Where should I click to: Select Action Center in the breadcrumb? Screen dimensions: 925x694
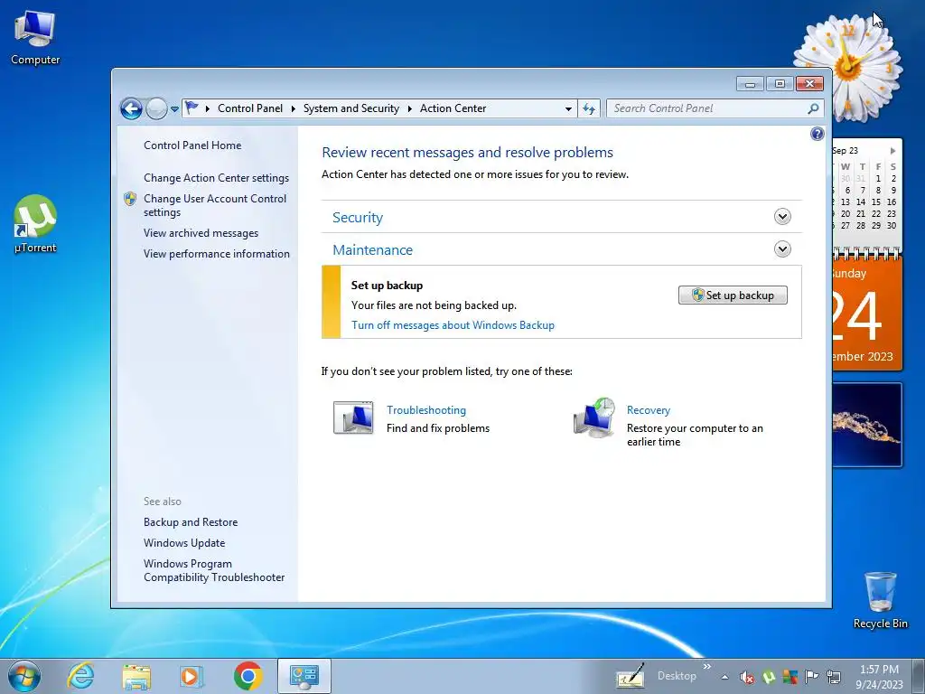click(x=453, y=108)
